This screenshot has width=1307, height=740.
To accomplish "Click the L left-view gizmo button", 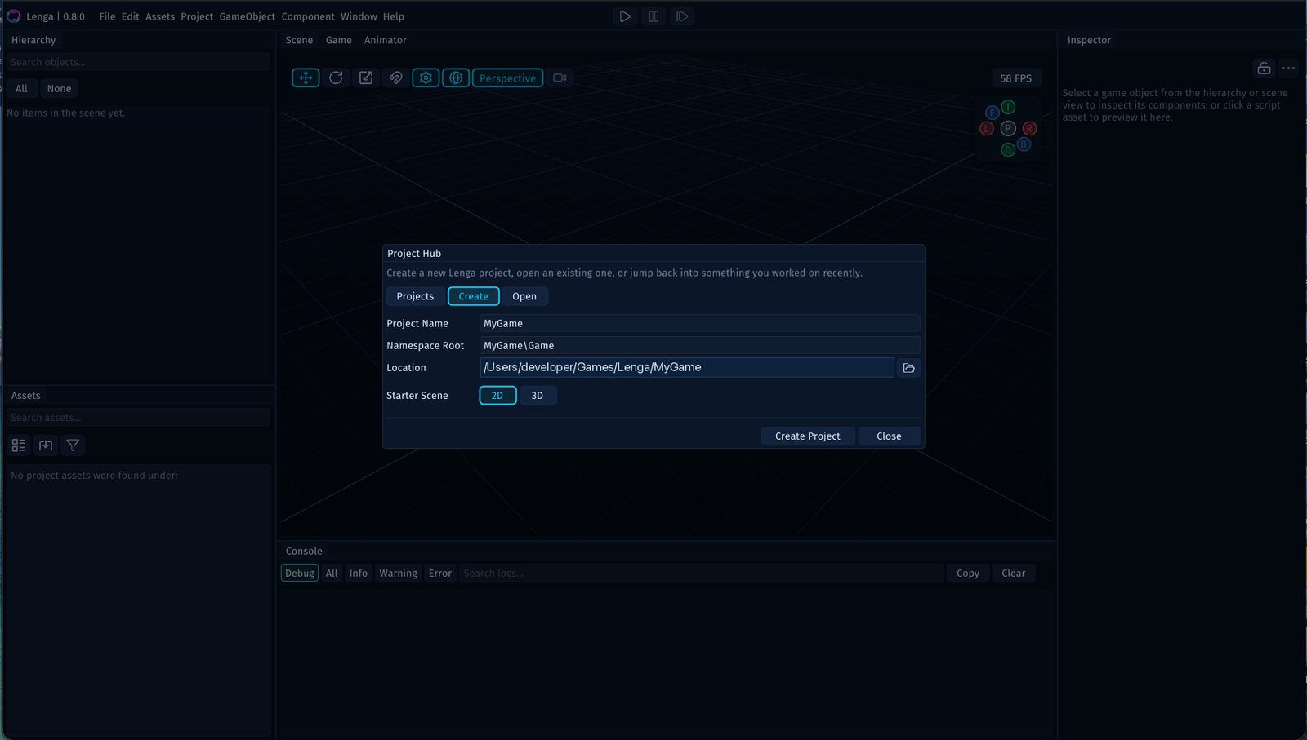I will [987, 128].
